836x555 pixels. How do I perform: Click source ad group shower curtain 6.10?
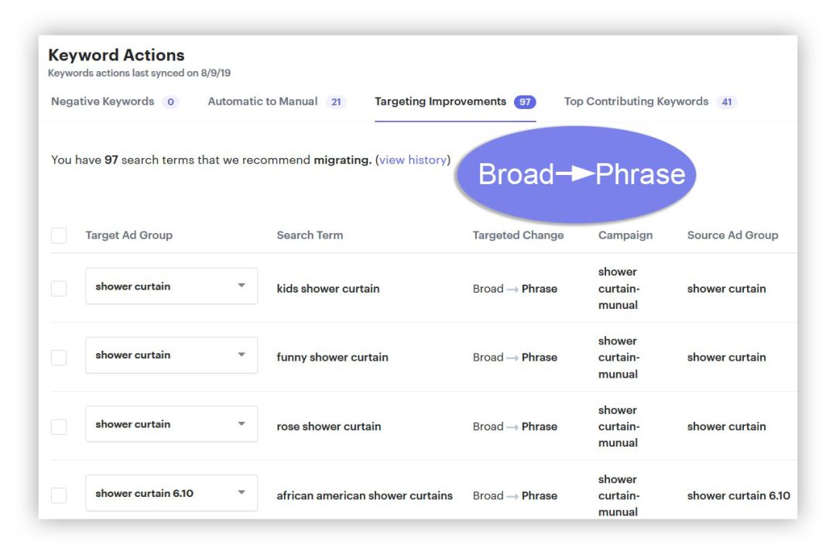pyautogui.click(x=738, y=496)
